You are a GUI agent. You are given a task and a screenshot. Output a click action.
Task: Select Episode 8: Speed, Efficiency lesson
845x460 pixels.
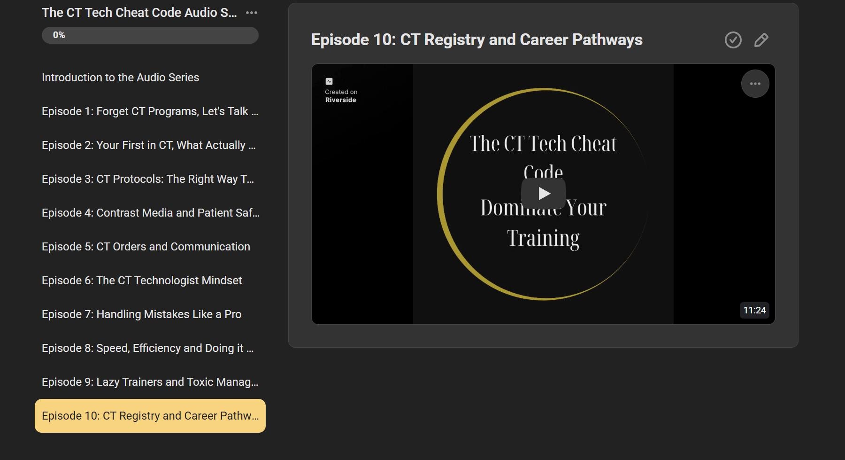coord(150,348)
